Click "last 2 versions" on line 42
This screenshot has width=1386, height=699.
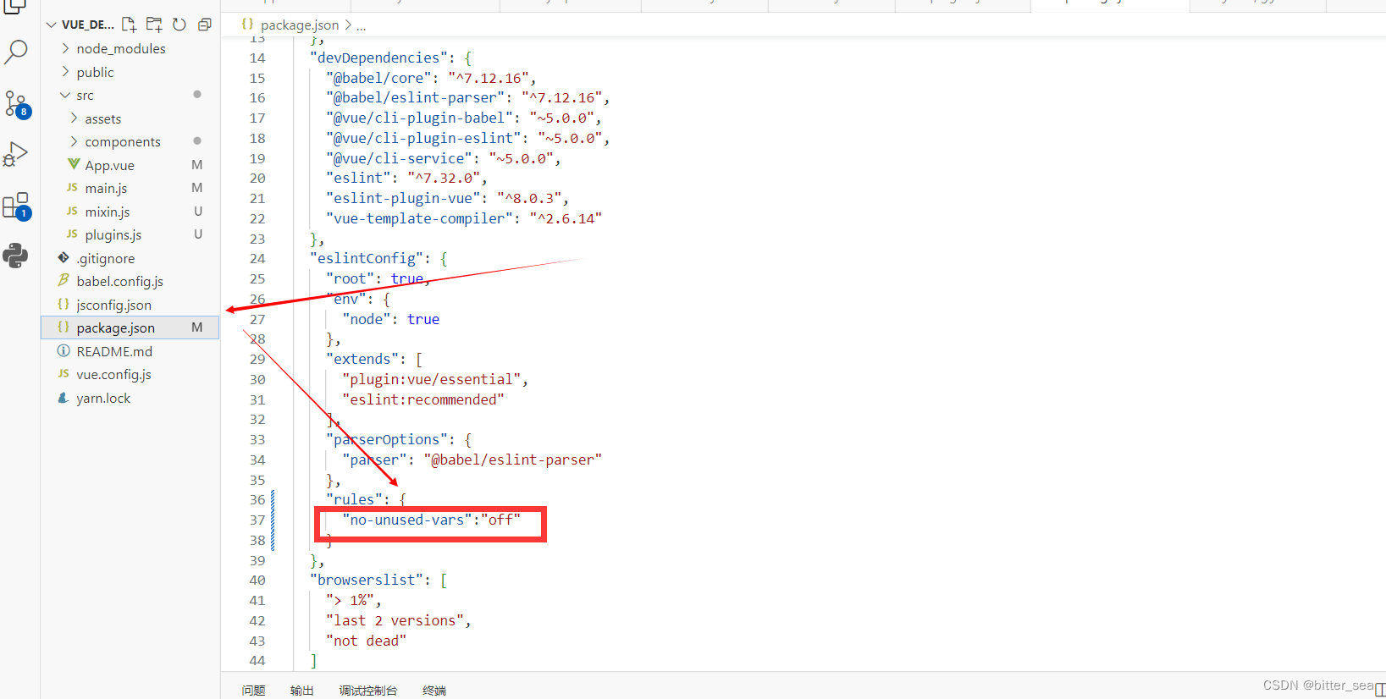click(x=395, y=620)
